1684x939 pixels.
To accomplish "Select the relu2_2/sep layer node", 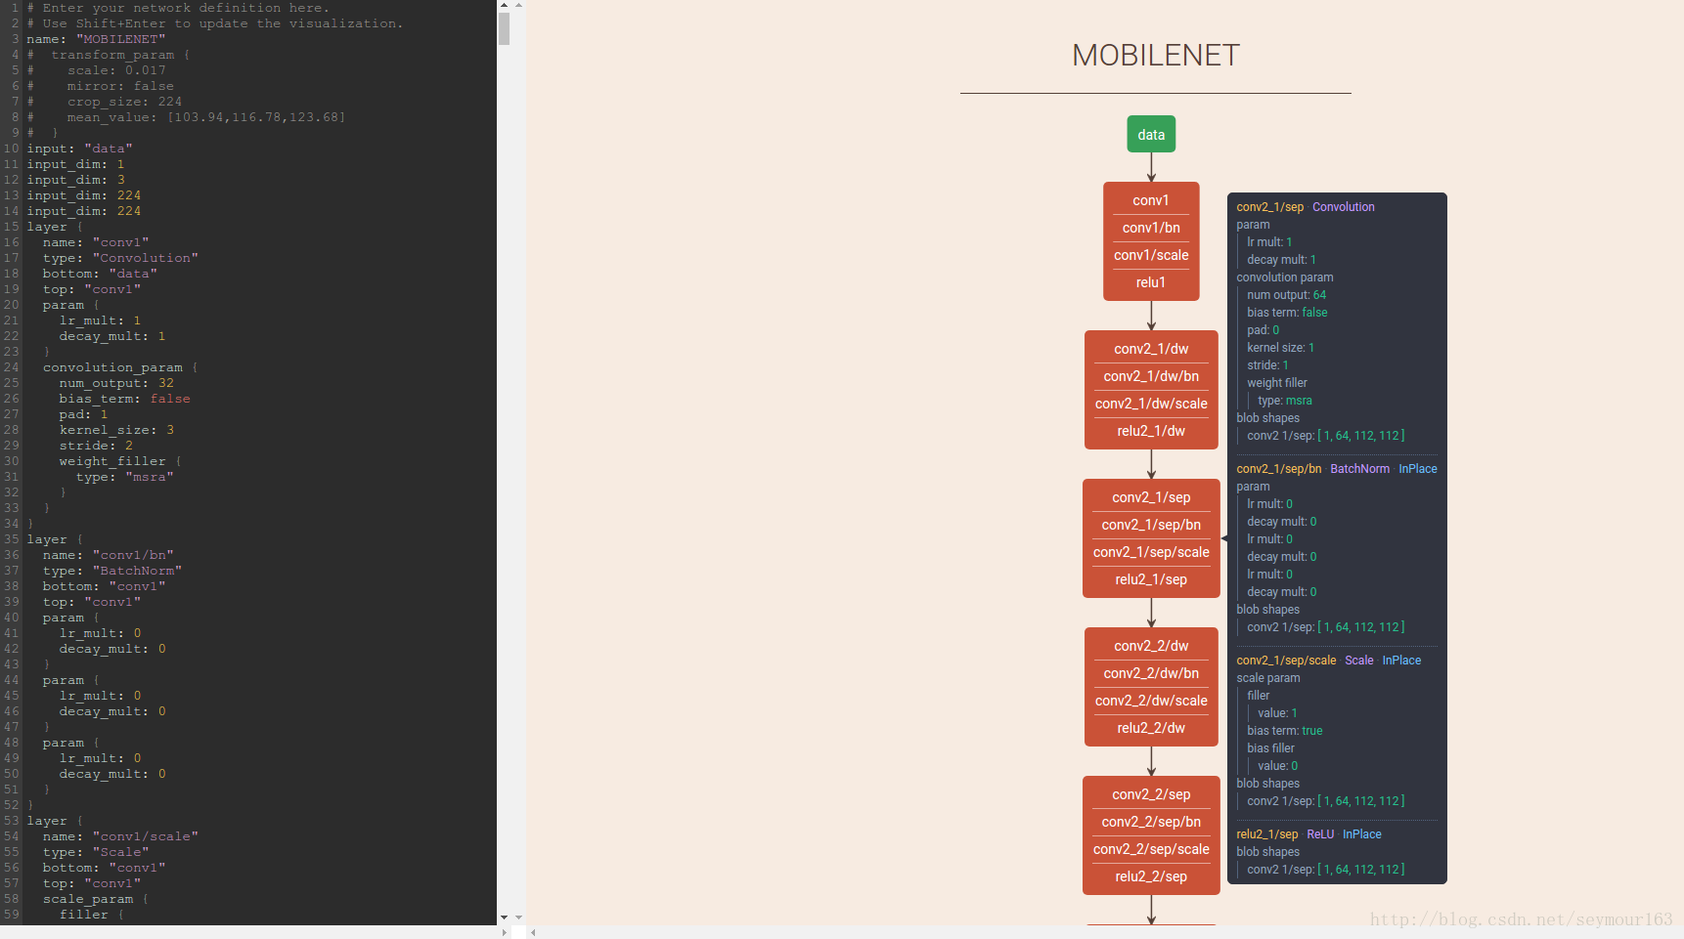I will click(1151, 876).
